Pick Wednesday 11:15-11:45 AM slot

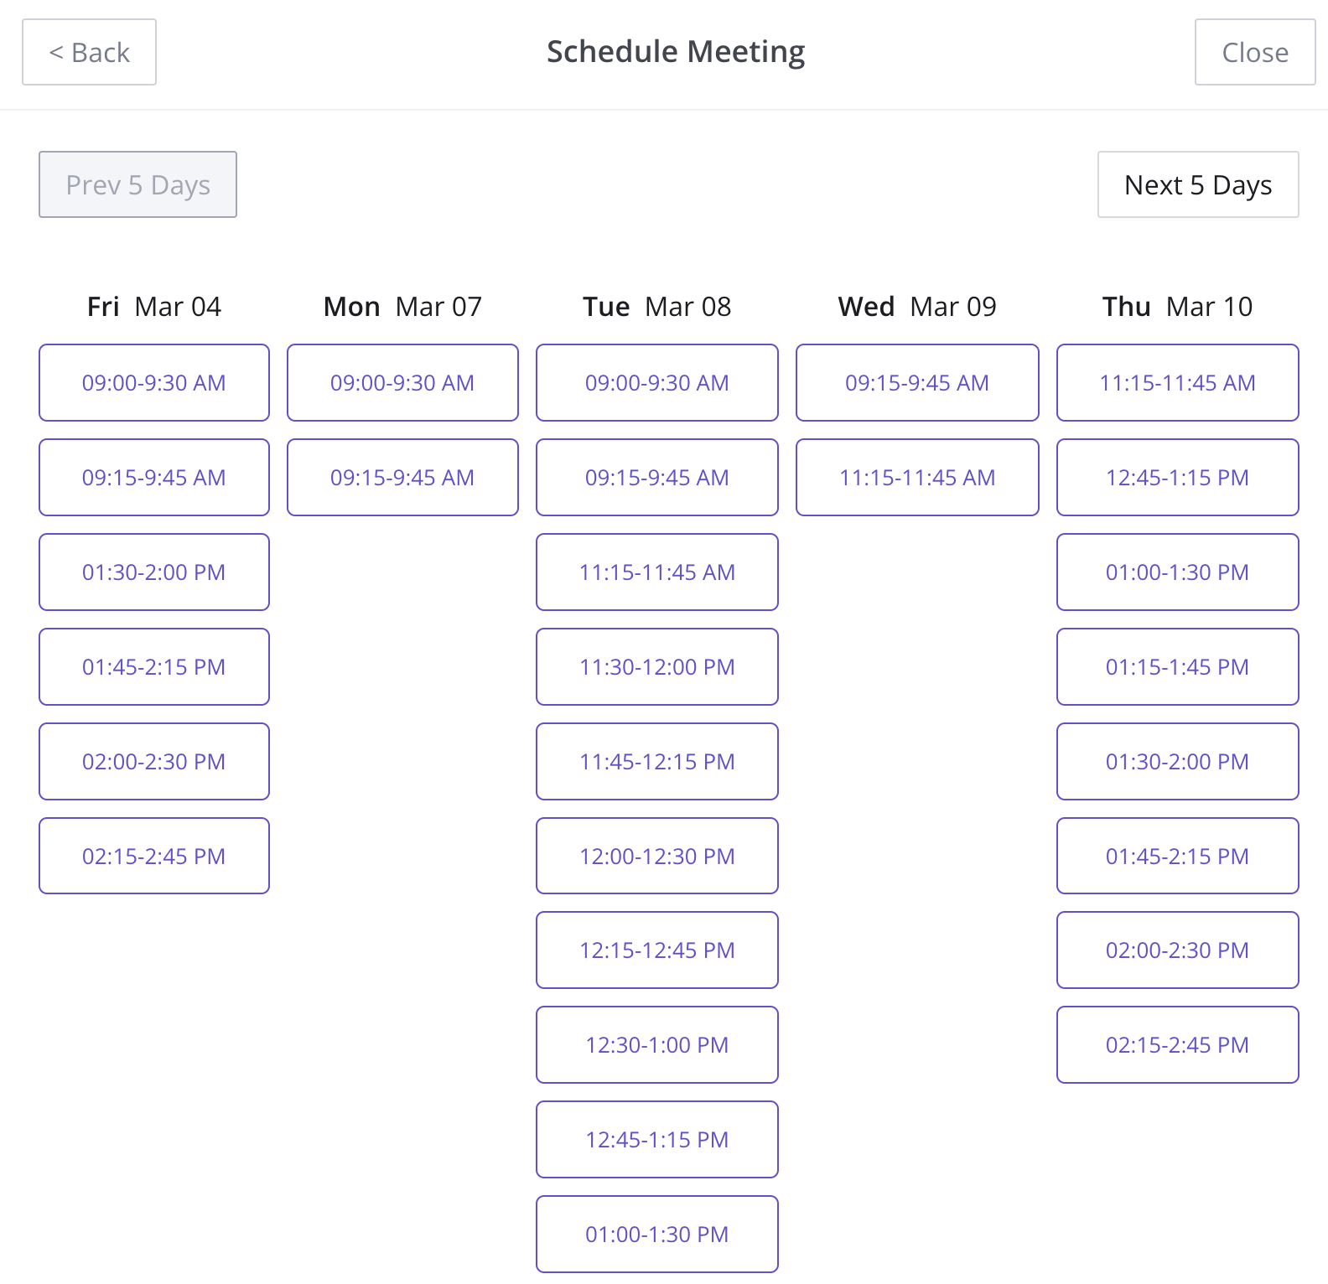tap(917, 478)
